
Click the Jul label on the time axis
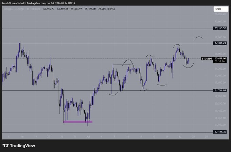tap(88, 137)
